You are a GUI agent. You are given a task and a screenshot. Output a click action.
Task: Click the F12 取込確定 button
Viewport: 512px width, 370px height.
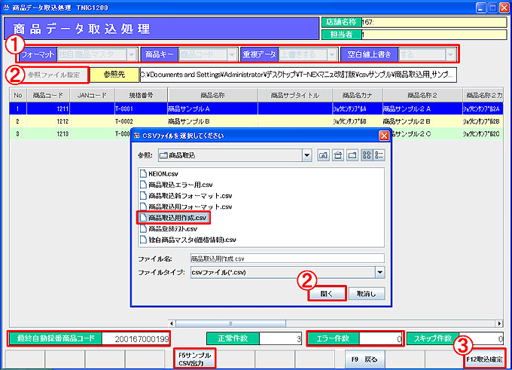484,359
